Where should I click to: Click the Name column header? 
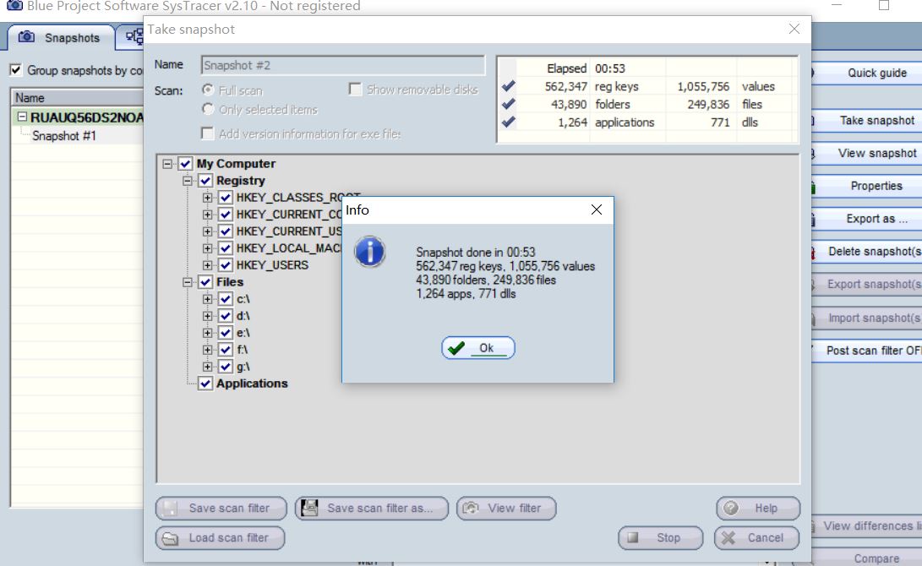tap(77, 97)
